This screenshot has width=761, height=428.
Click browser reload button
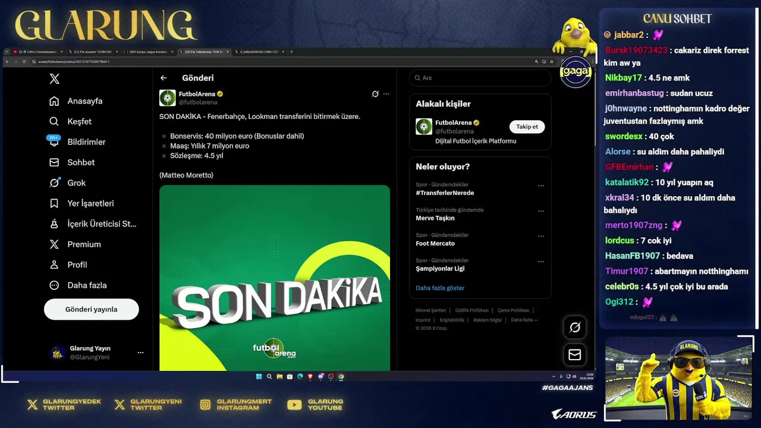[24, 62]
